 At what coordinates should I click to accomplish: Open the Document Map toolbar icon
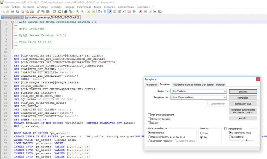pyautogui.click(x=119, y=11)
